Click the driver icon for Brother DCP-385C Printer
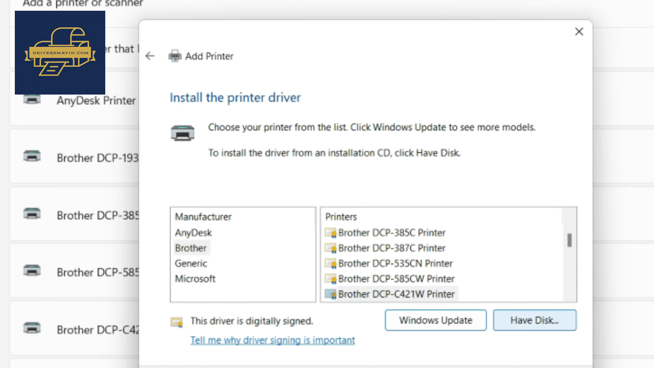 tap(331, 233)
